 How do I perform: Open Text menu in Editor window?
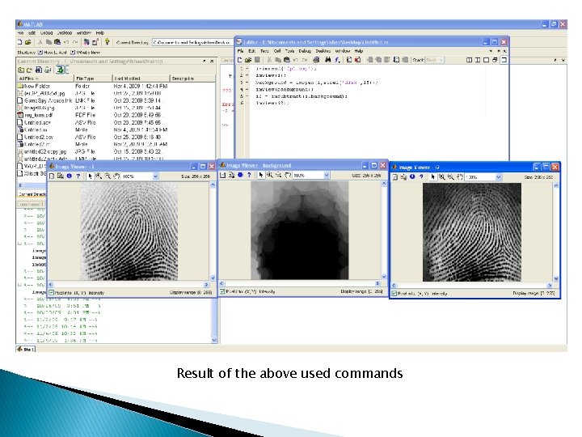pyautogui.click(x=264, y=51)
